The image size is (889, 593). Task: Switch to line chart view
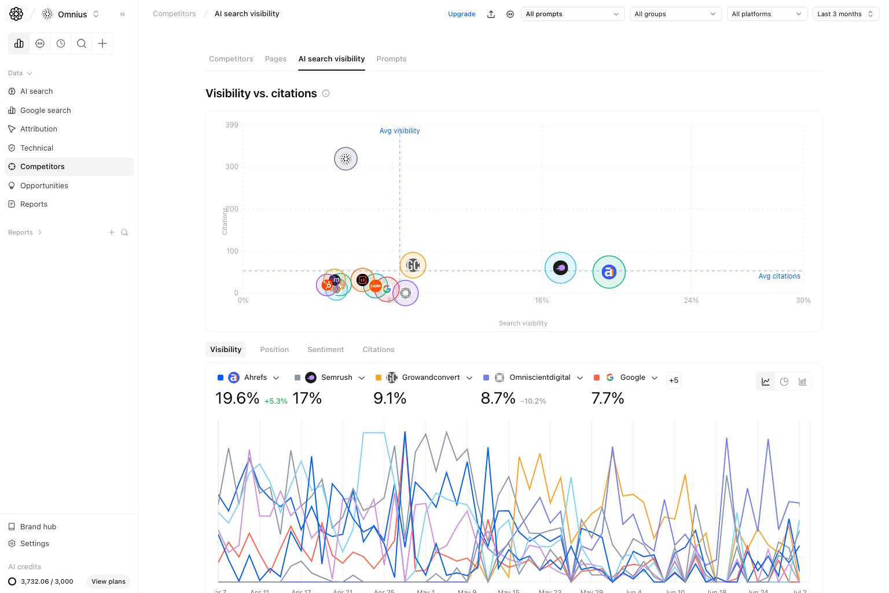tap(766, 381)
